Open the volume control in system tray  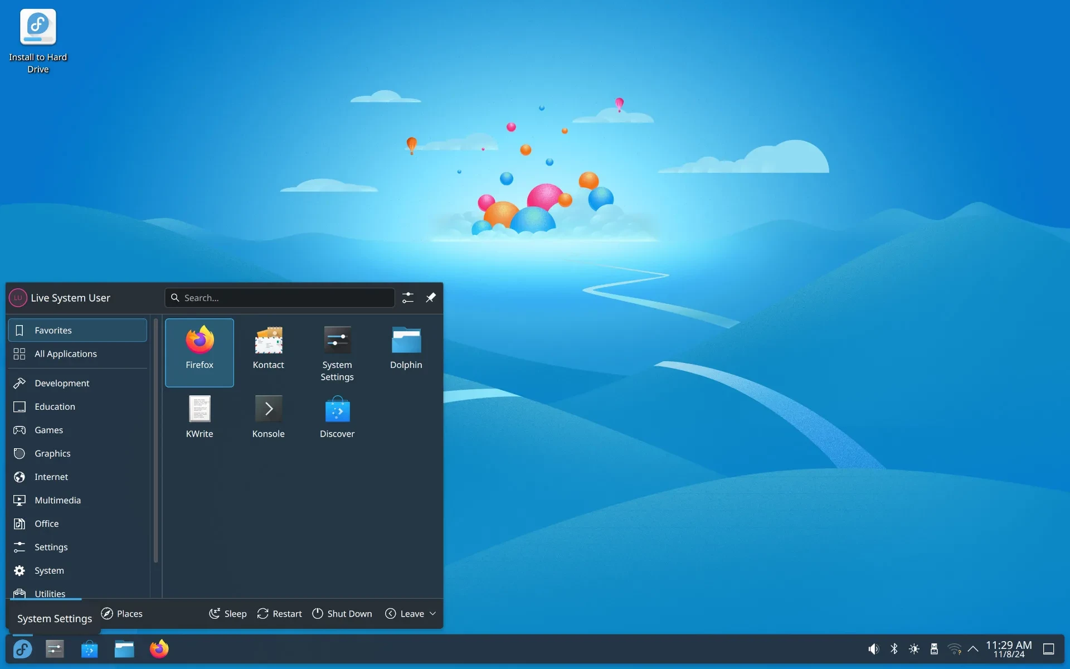pyautogui.click(x=873, y=649)
